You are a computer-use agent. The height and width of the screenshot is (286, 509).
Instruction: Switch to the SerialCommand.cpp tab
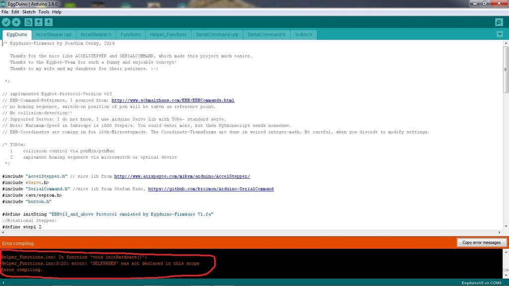click(x=217, y=35)
